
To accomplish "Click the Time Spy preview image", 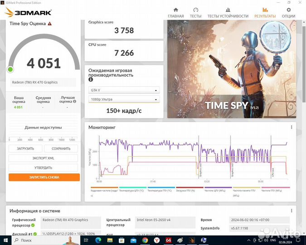I will 232,69.
